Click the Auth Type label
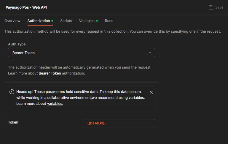Screen dimensions: 228x144 tap(17, 44)
